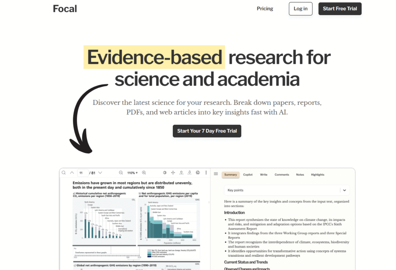Click the upload/open file icon
The image size is (396, 270).
181,173
